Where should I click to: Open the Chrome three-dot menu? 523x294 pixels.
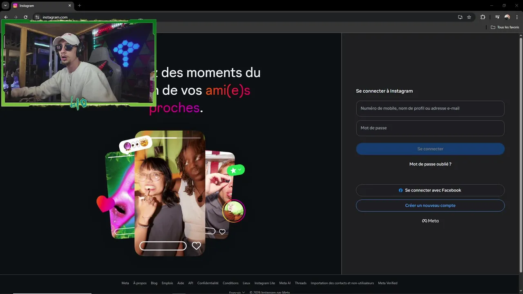(x=517, y=17)
